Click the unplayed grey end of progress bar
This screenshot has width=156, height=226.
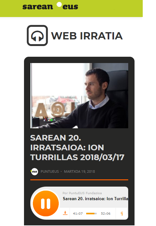pyautogui.click(x=95, y=213)
